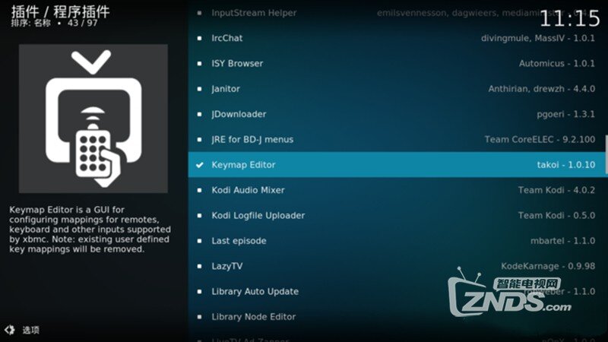Click bullet icon beside Last episode
Viewport: 608px width, 342px height.
tap(199, 241)
